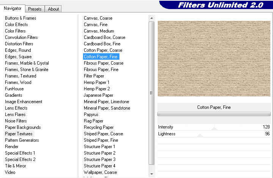273x178 pixels.
Task: Choose Japanese Paper texture
Action: point(98,95)
